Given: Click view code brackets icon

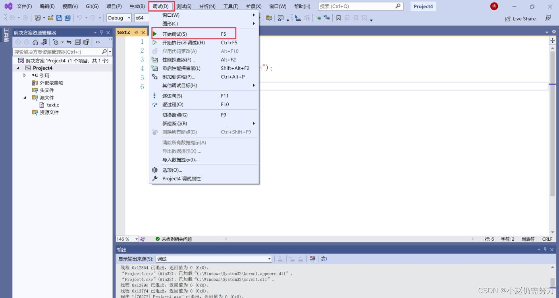Looking at the screenshot, I should click(x=98, y=42).
